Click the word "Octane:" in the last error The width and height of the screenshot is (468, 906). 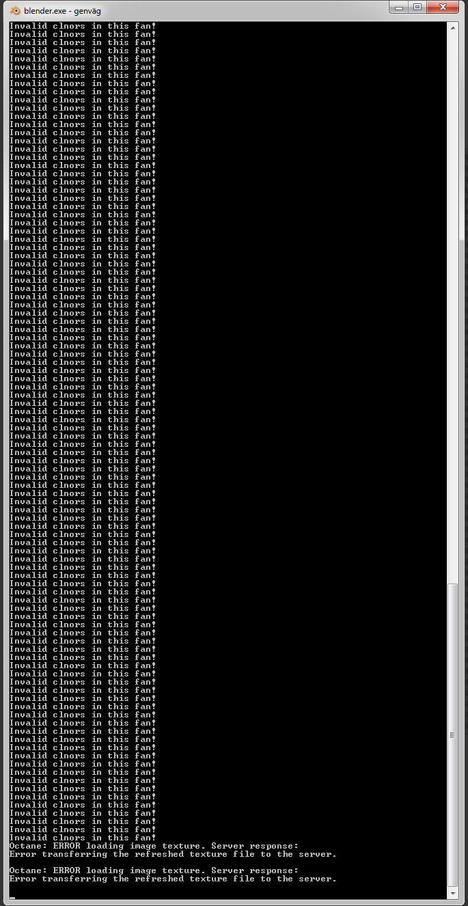(28, 870)
